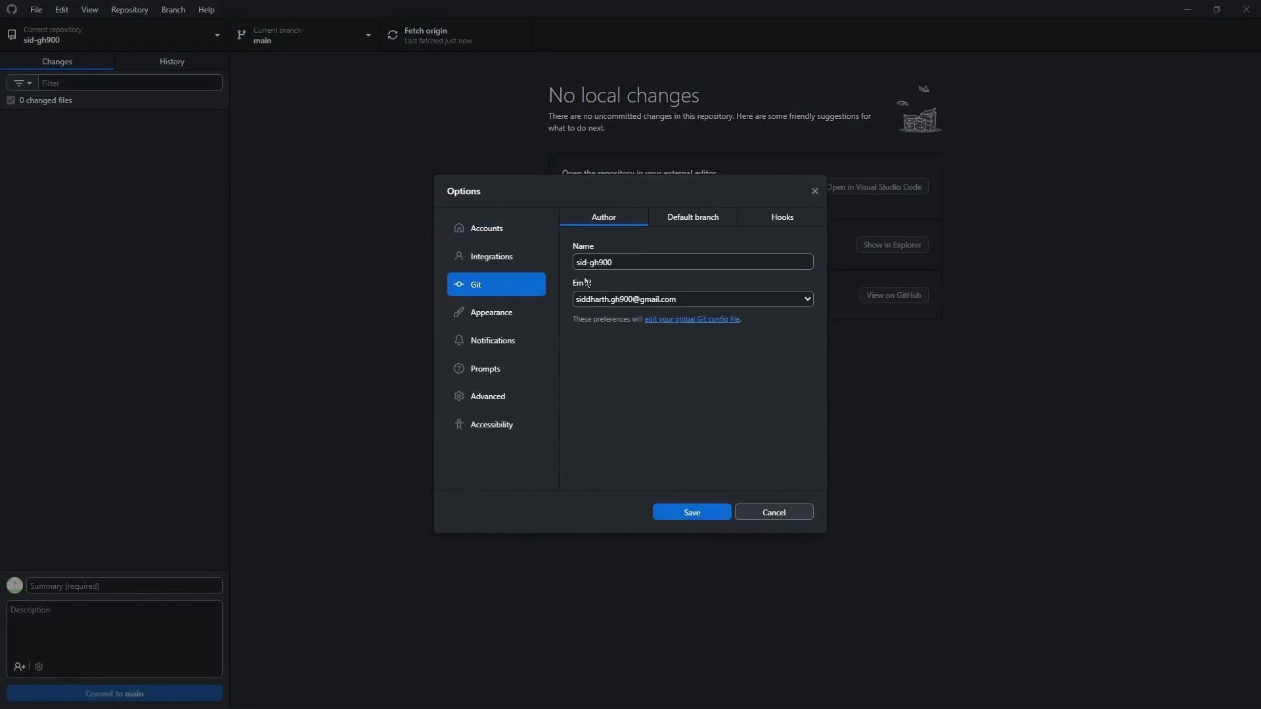
Task: Open Appearance settings section
Action: [x=496, y=312]
